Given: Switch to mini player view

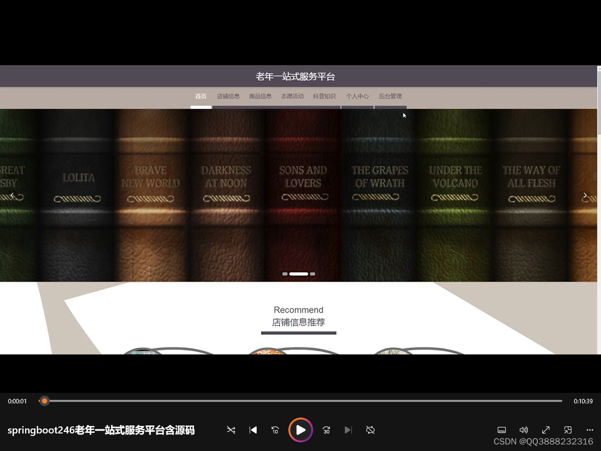Looking at the screenshot, I should pyautogui.click(x=567, y=430).
